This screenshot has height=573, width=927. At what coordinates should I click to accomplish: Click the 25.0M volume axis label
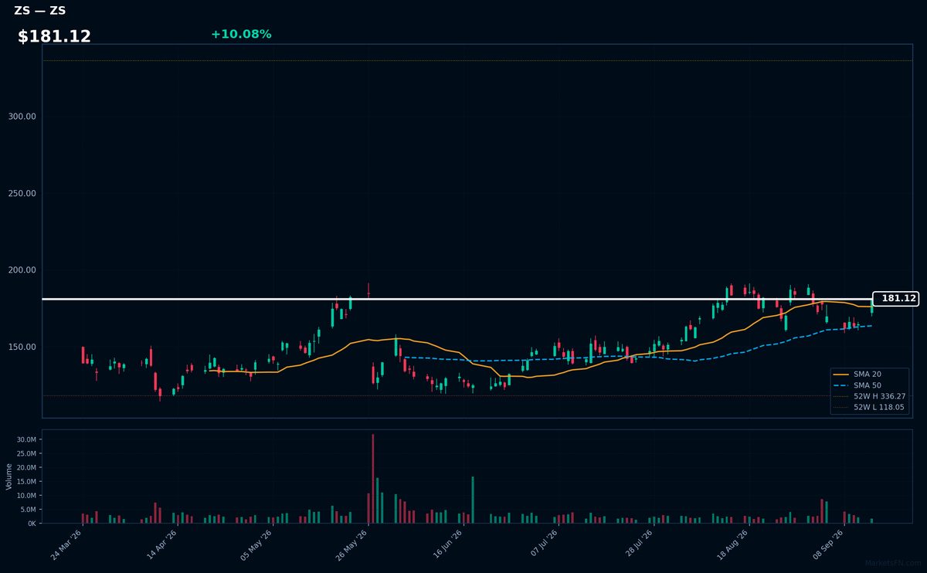click(x=26, y=453)
